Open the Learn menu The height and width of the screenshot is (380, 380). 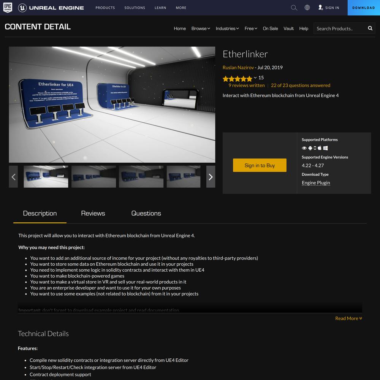(x=160, y=8)
